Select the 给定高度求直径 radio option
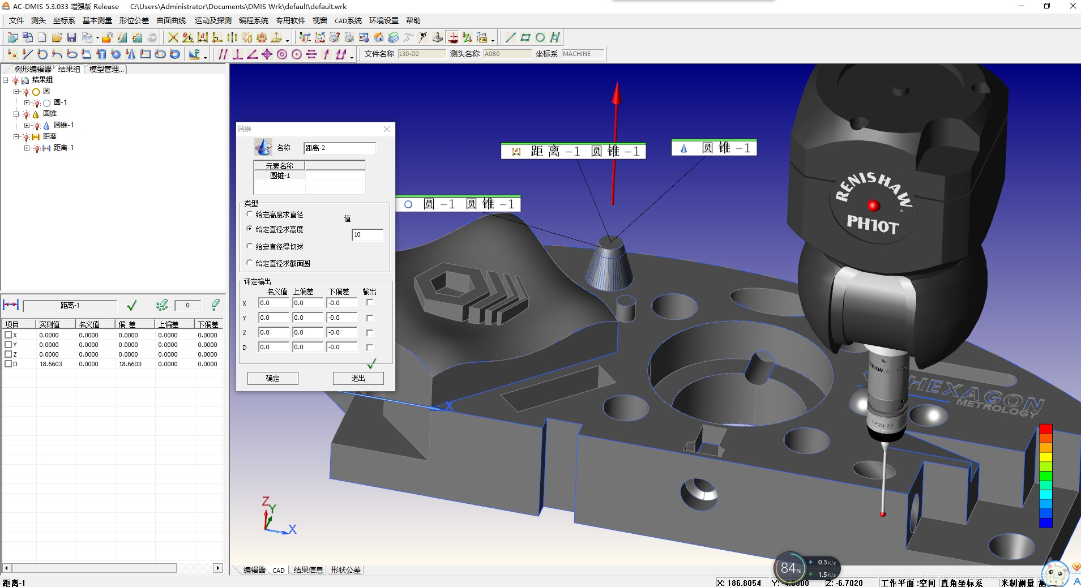Screen dimensions: 1081x587 [249, 214]
